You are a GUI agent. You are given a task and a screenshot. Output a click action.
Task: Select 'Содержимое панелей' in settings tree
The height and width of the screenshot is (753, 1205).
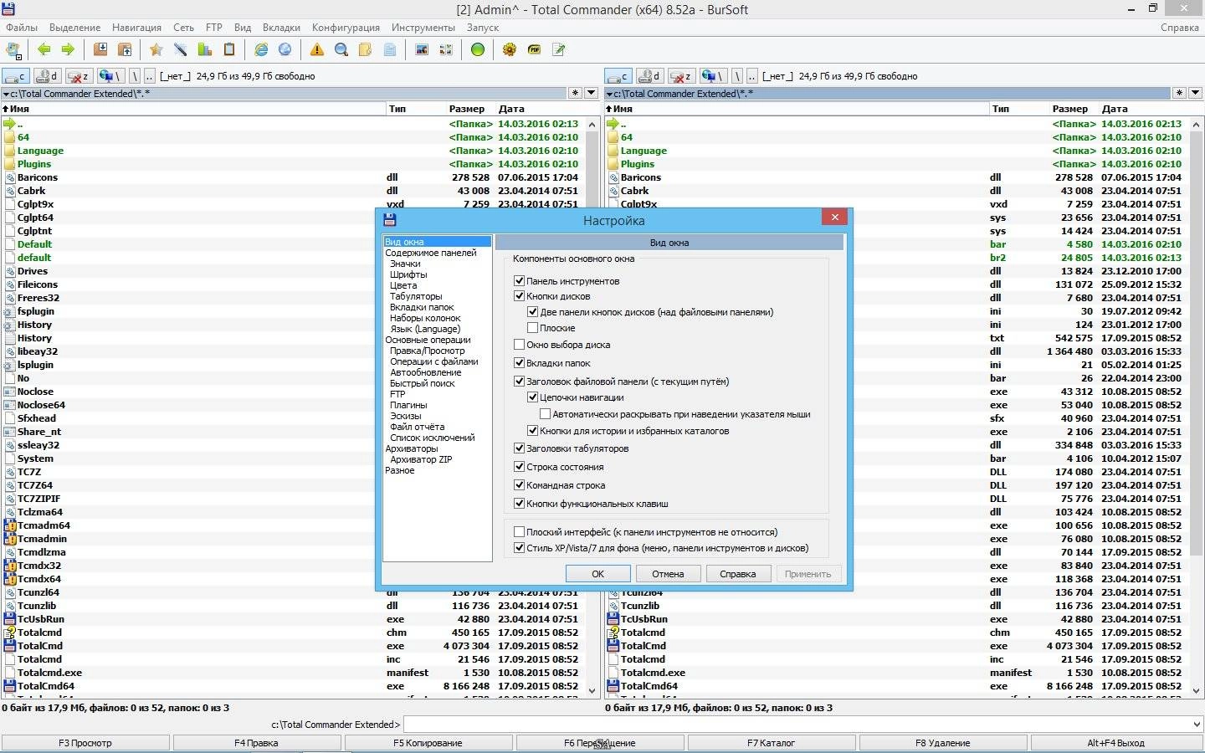(430, 253)
